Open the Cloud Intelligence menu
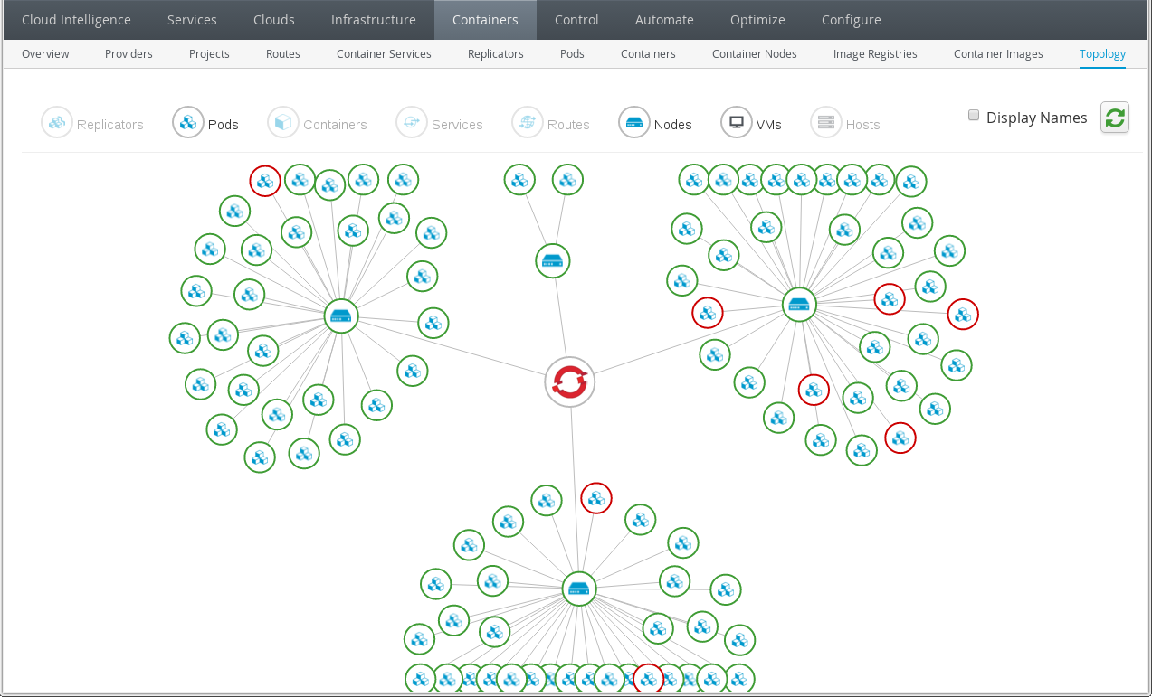Screen dimensions: 1152x697 click(x=76, y=20)
